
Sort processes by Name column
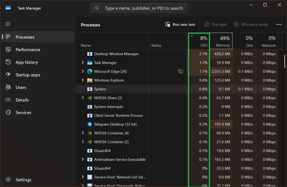point(113,41)
